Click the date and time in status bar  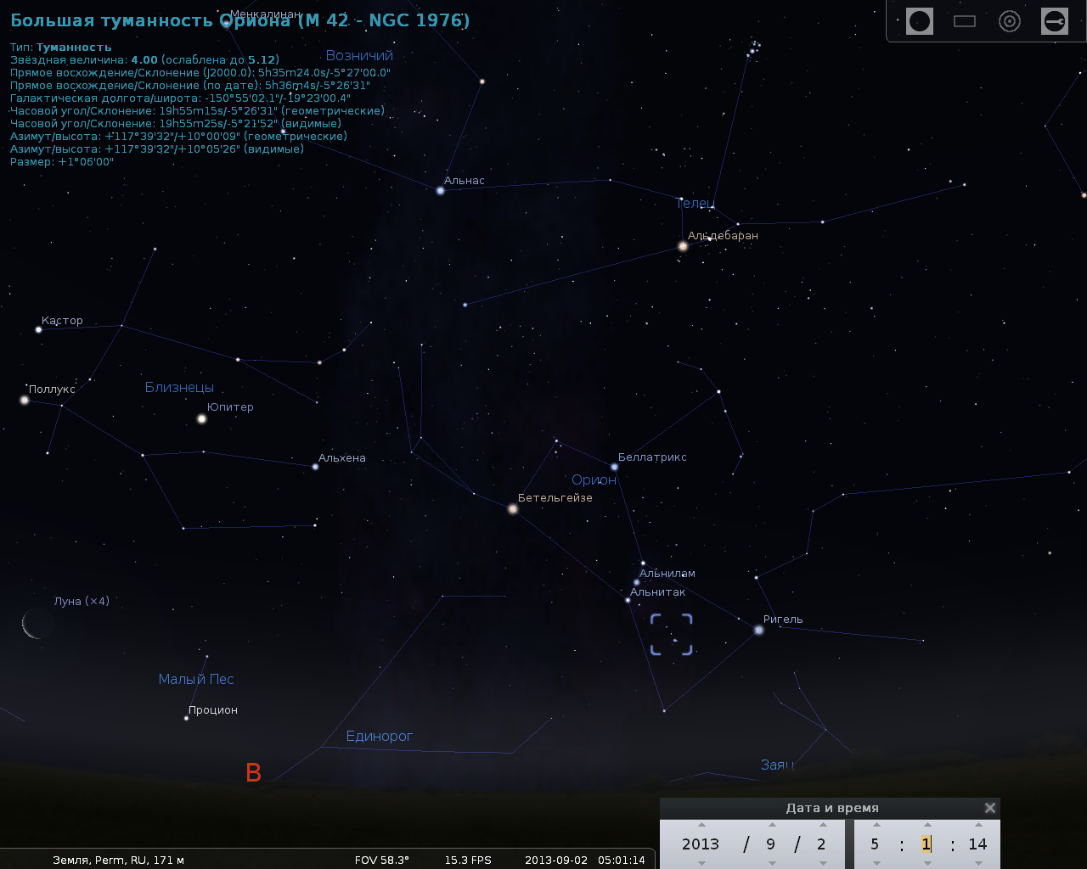click(584, 860)
